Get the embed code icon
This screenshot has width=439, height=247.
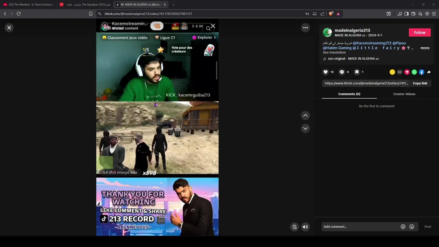pyautogui.click(x=400, y=72)
